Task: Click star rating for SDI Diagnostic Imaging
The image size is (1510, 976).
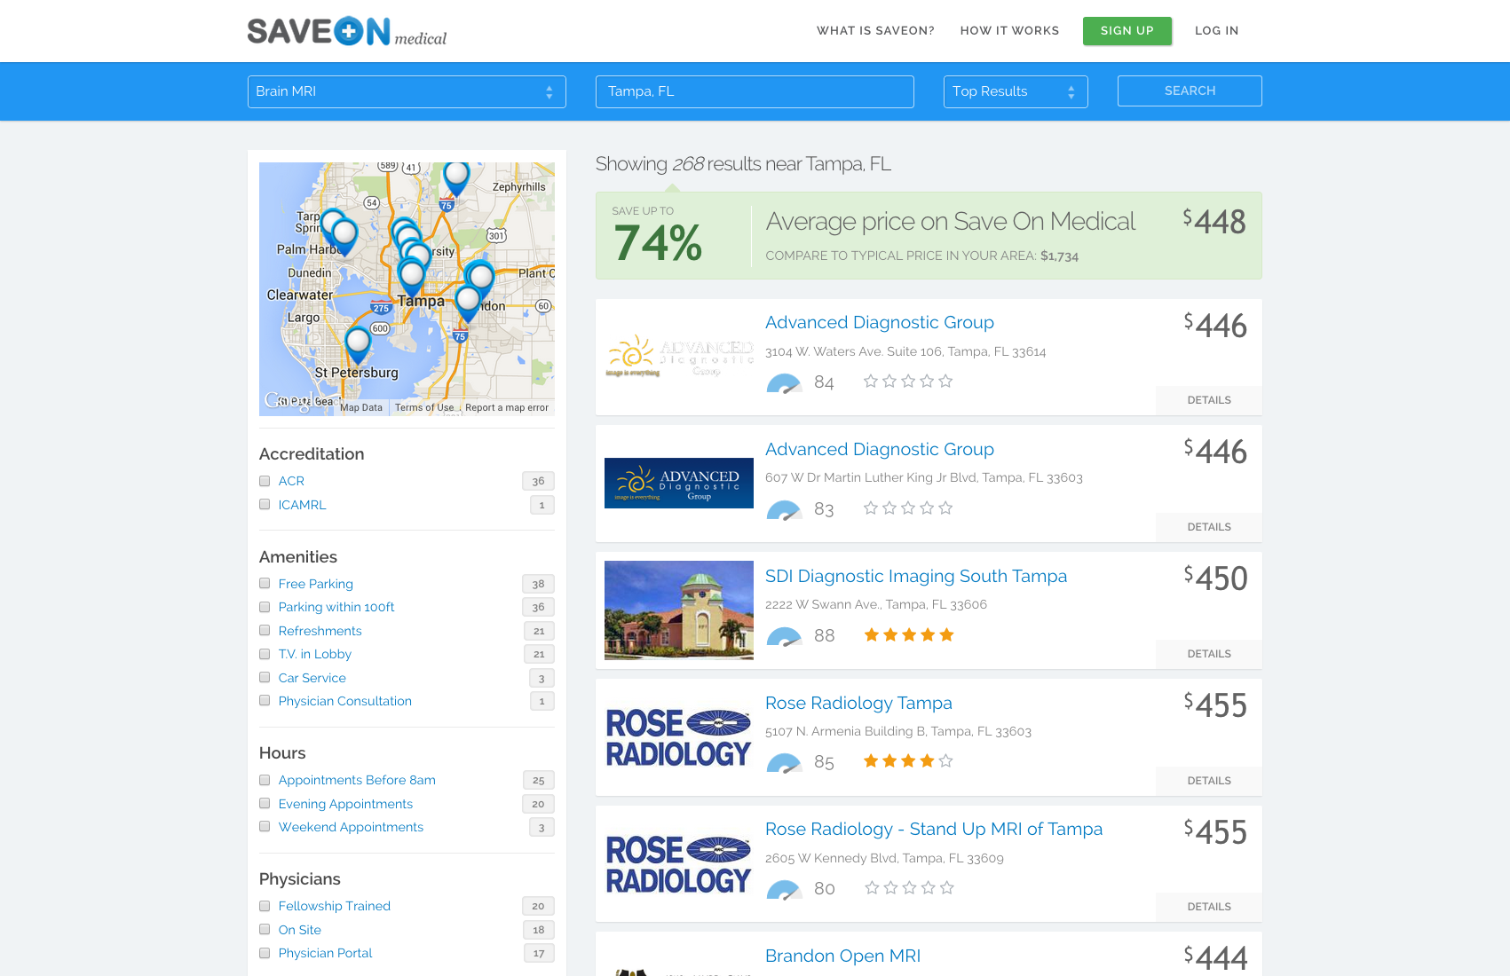Action: (x=908, y=634)
